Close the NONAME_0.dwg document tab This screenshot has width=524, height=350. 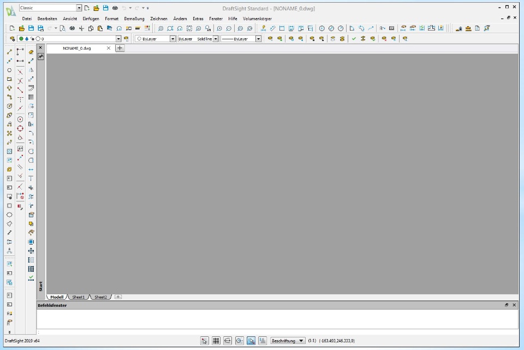[108, 48]
